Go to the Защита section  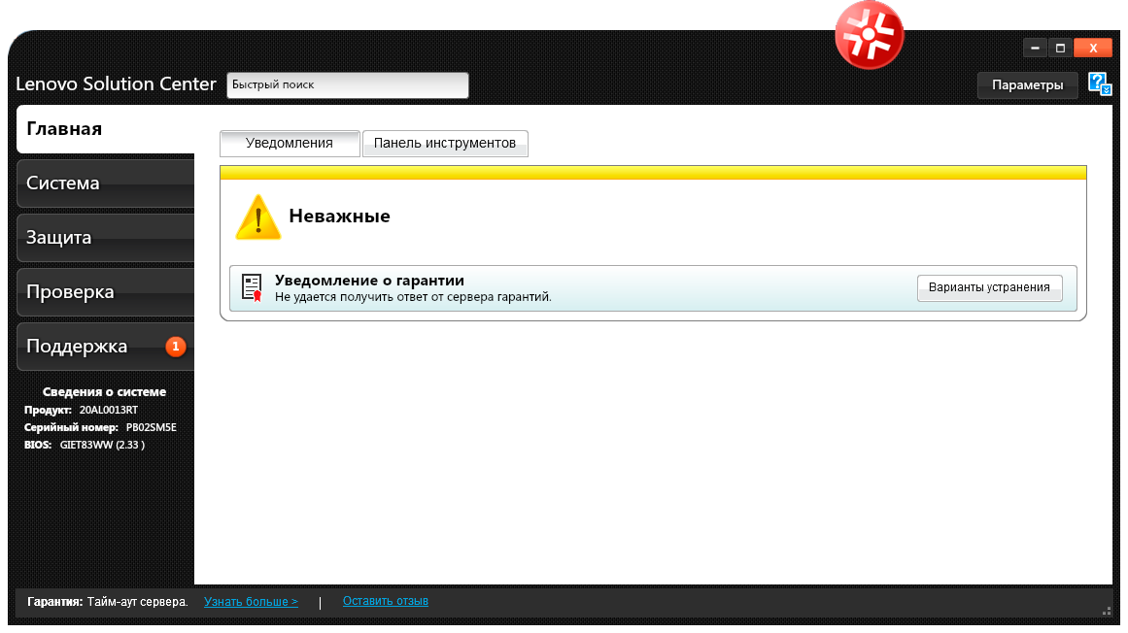[105, 237]
